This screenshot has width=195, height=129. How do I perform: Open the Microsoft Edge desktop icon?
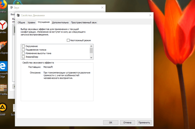[4, 70]
